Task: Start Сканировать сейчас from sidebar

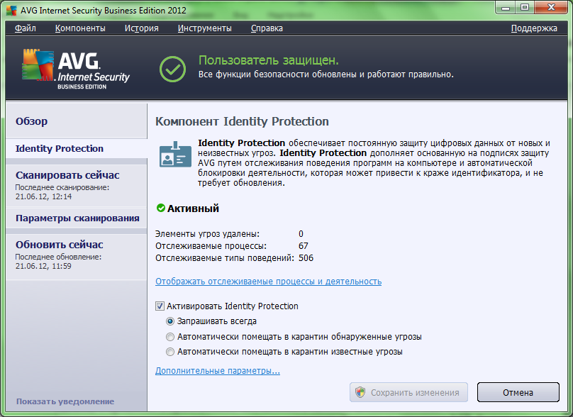Action: [x=77, y=185]
